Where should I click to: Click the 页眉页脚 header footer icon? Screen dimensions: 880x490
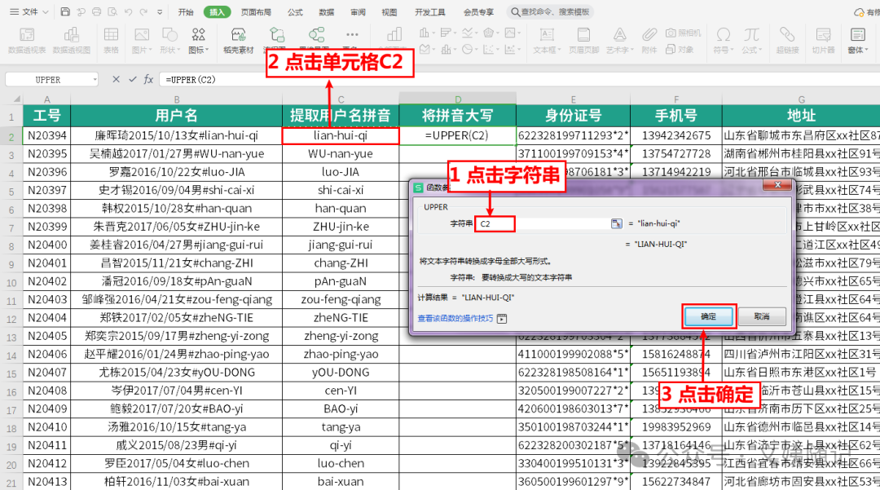coord(583,35)
